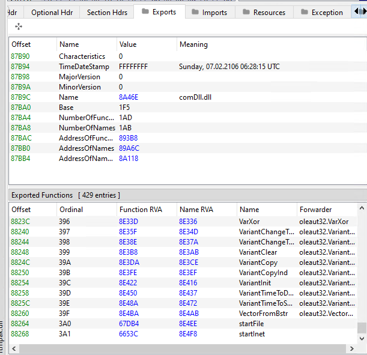Select the oleaut32.VarXor forwarder cell
Image resolution: width=367 pixels, height=355 pixels.
click(x=324, y=222)
